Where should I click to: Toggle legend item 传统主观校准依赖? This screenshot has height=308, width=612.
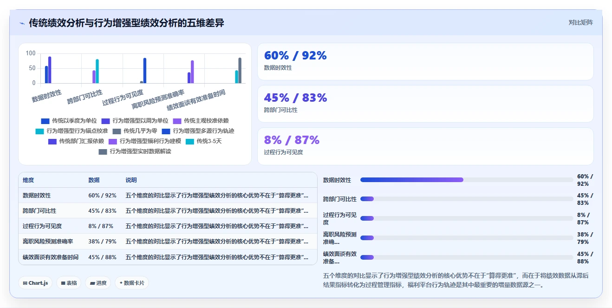tap(201, 121)
